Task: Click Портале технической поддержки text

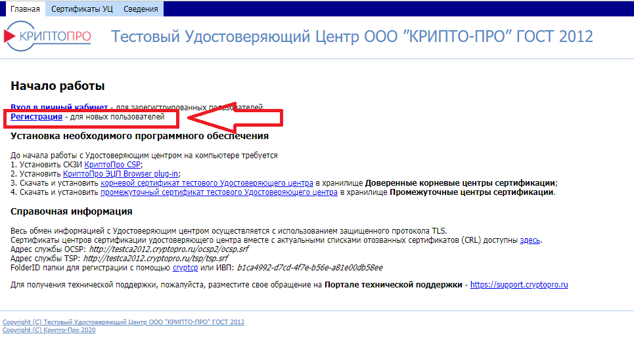Action: pyautogui.click(x=393, y=285)
